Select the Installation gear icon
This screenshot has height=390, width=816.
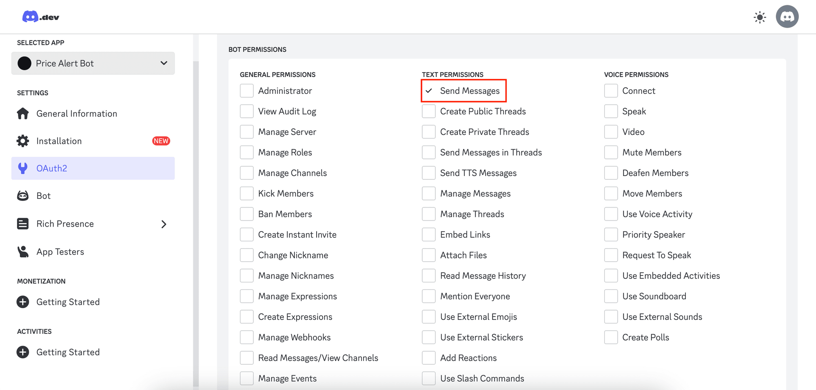[x=22, y=141]
